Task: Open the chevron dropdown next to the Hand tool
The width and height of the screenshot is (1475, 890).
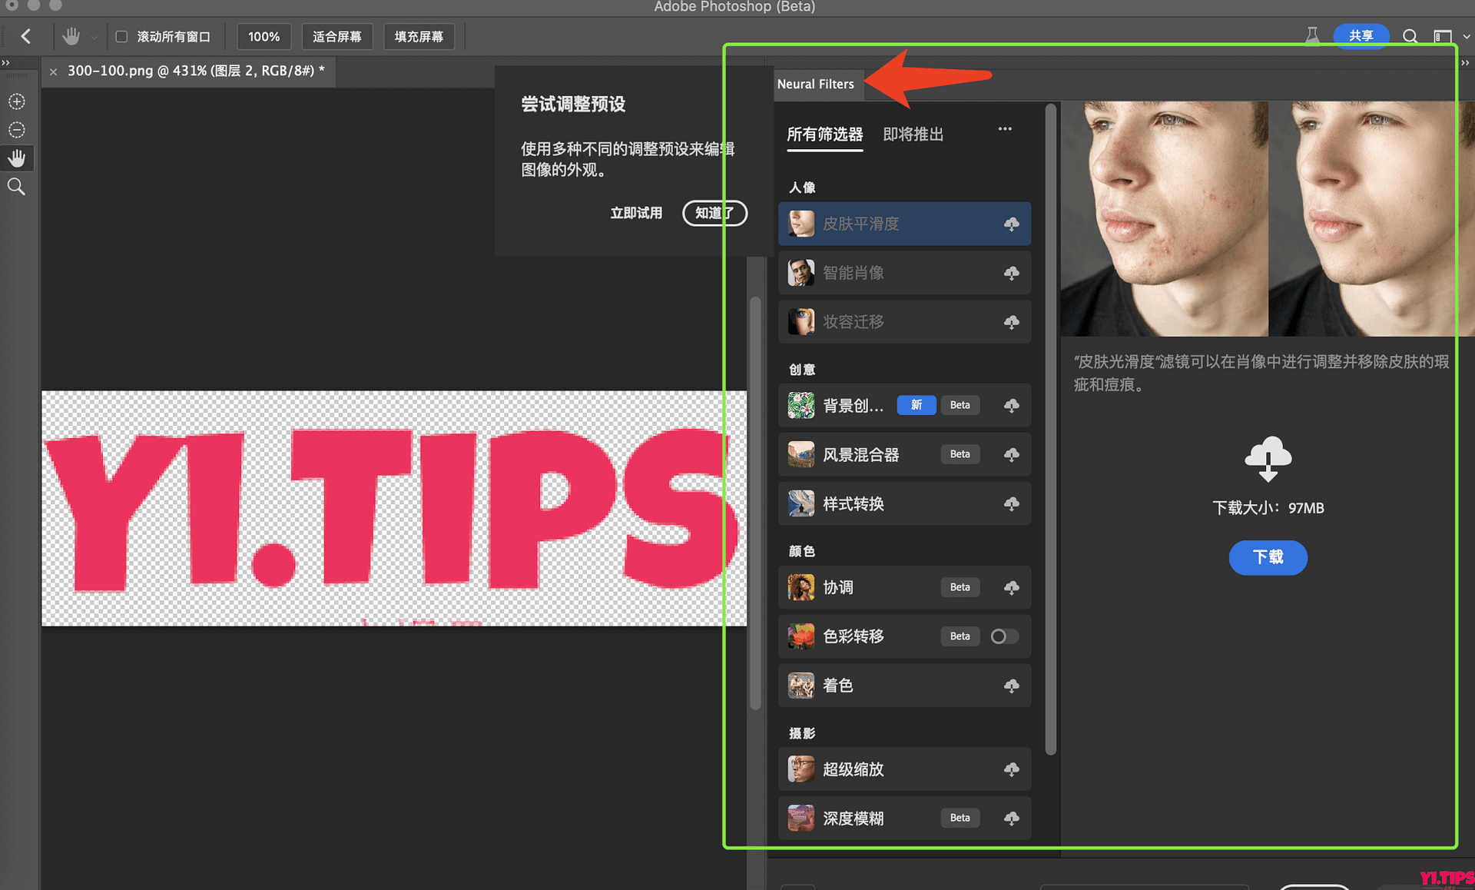Action: (94, 36)
